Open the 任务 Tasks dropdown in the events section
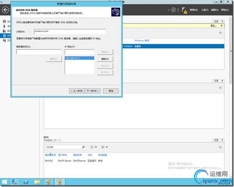 (x=219, y=81)
